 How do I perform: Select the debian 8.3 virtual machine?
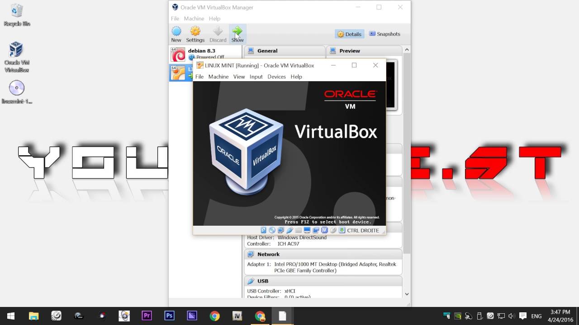(x=206, y=54)
